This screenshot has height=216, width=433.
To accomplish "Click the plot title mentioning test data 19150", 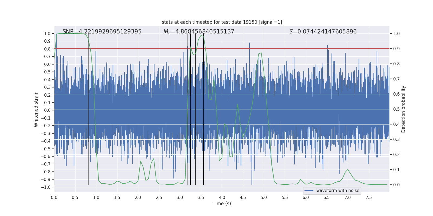I will click(x=222, y=22).
